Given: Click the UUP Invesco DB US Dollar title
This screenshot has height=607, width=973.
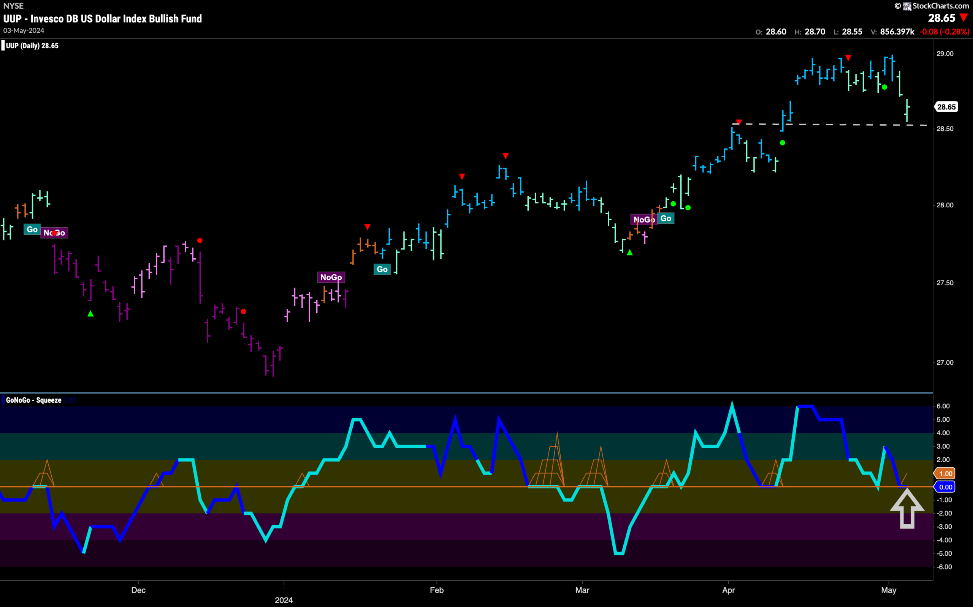Looking at the screenshot, I should click(102, 19).
